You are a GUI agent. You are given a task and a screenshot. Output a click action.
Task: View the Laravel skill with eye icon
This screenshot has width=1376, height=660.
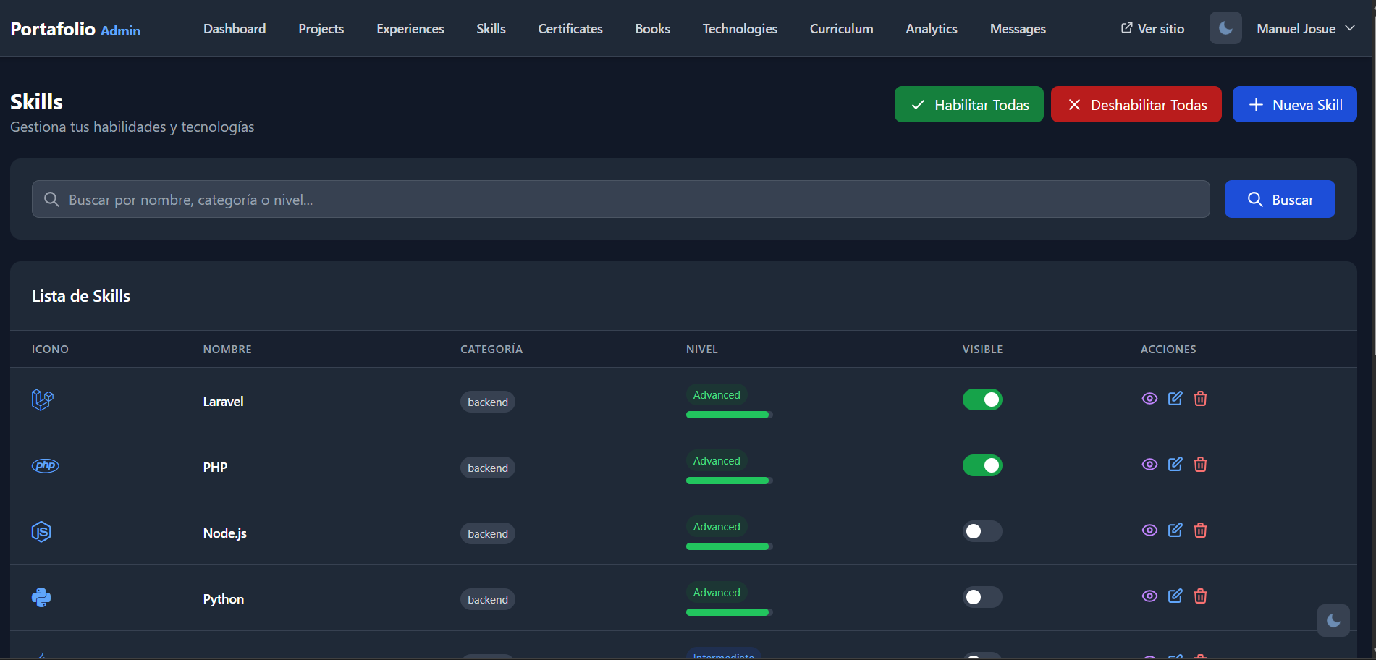pyautogui.click(x=1149, y=399)
